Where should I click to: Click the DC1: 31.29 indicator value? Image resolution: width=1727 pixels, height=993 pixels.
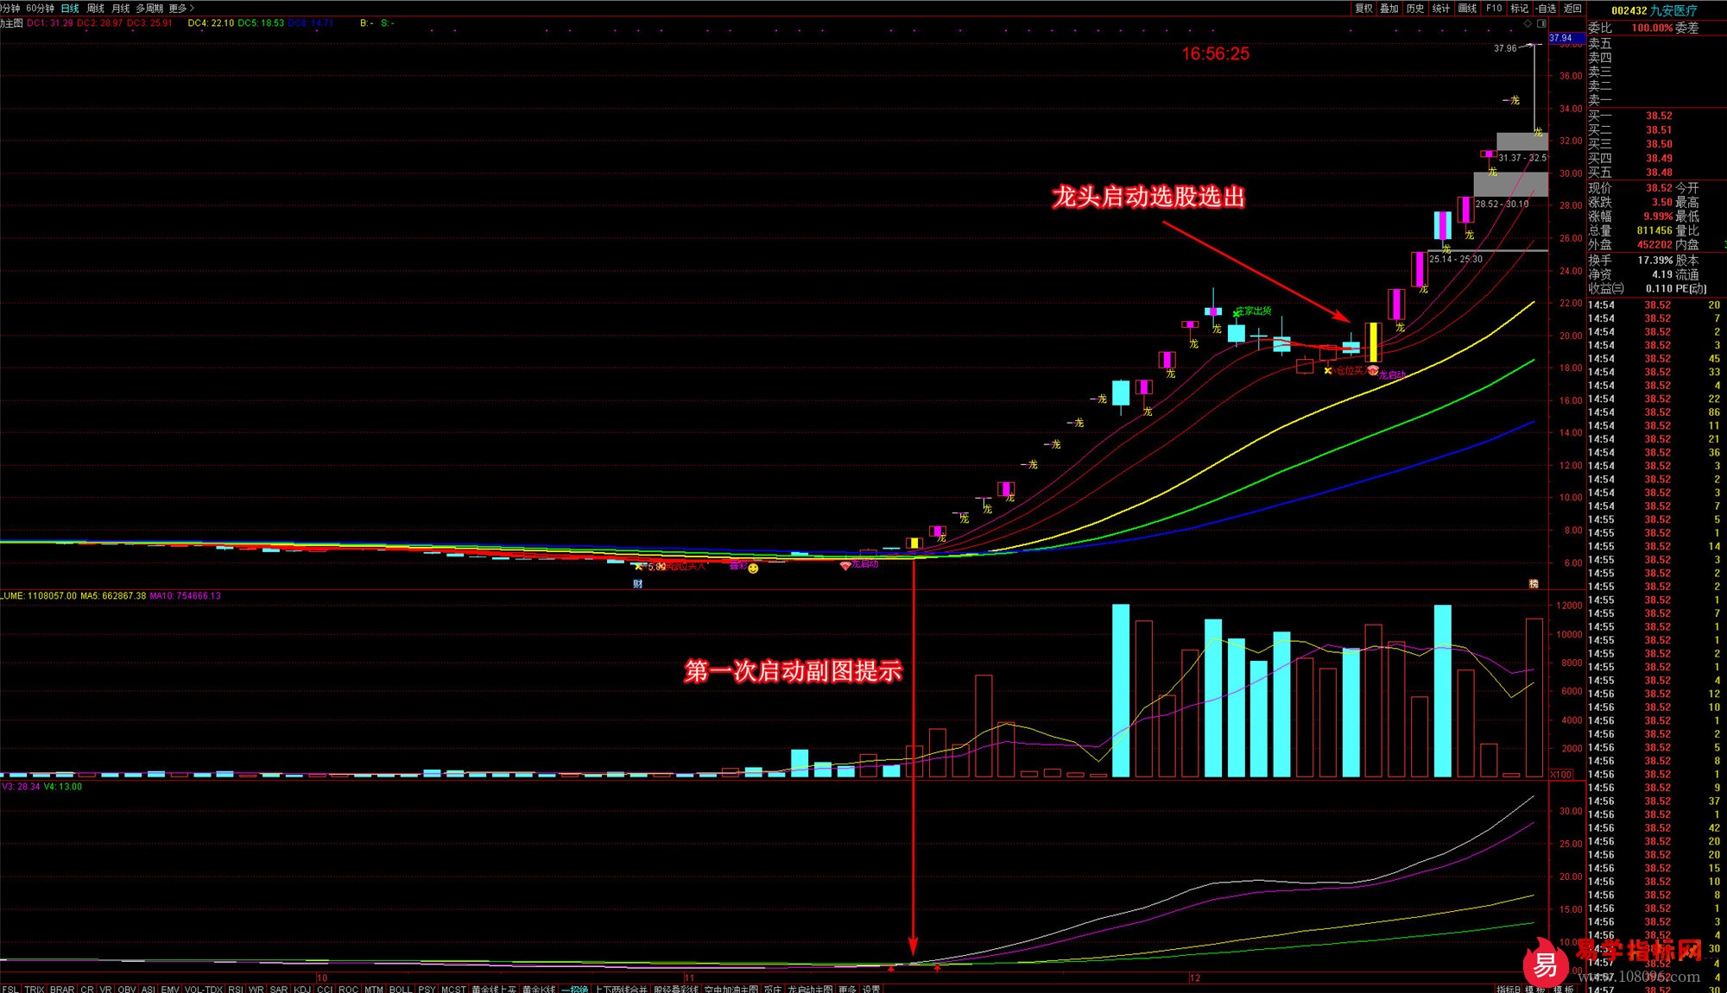tap(50, 23)
